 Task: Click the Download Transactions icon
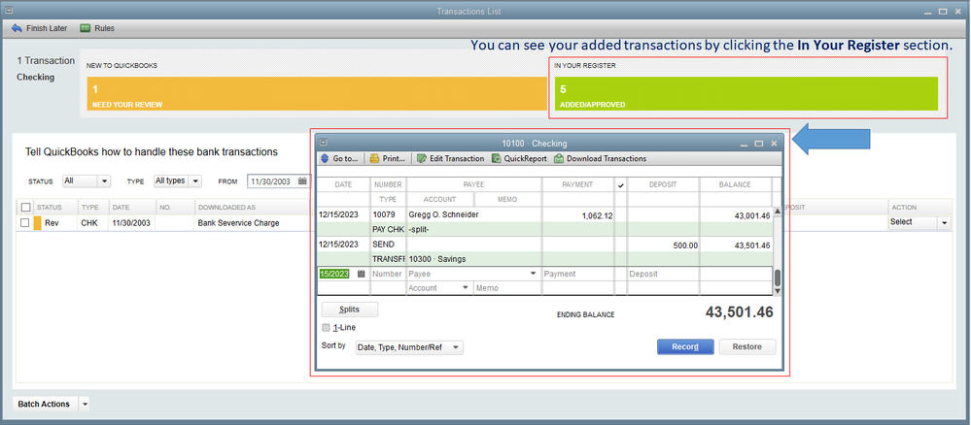[x=559, y=158]
